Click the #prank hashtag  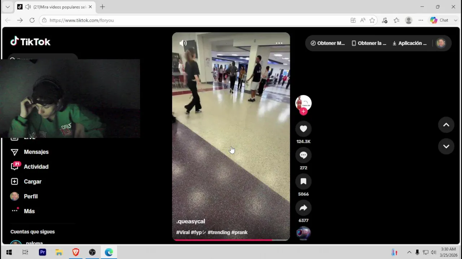click(239, 232)
